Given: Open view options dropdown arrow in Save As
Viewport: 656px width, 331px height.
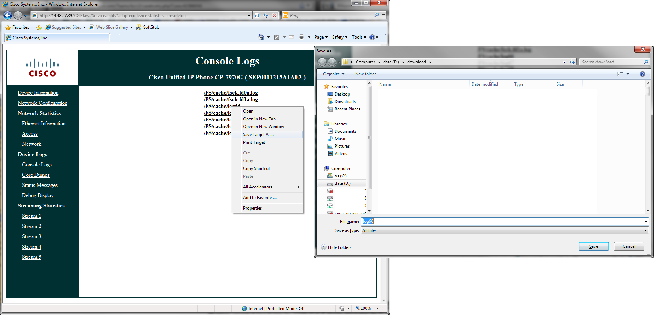Looking at the screenshot, I should (x=628, y=74).
